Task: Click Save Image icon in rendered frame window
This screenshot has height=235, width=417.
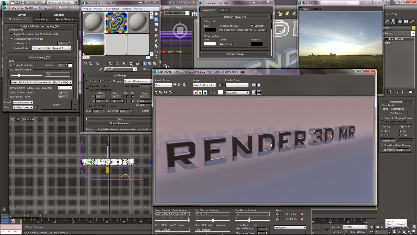Action: point(156,92)
